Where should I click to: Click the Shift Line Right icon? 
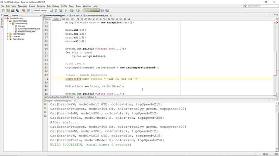tap(112, 19)
